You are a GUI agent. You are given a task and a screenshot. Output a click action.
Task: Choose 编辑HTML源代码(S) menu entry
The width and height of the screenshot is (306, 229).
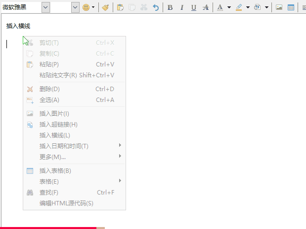click(x=74, y=203)
